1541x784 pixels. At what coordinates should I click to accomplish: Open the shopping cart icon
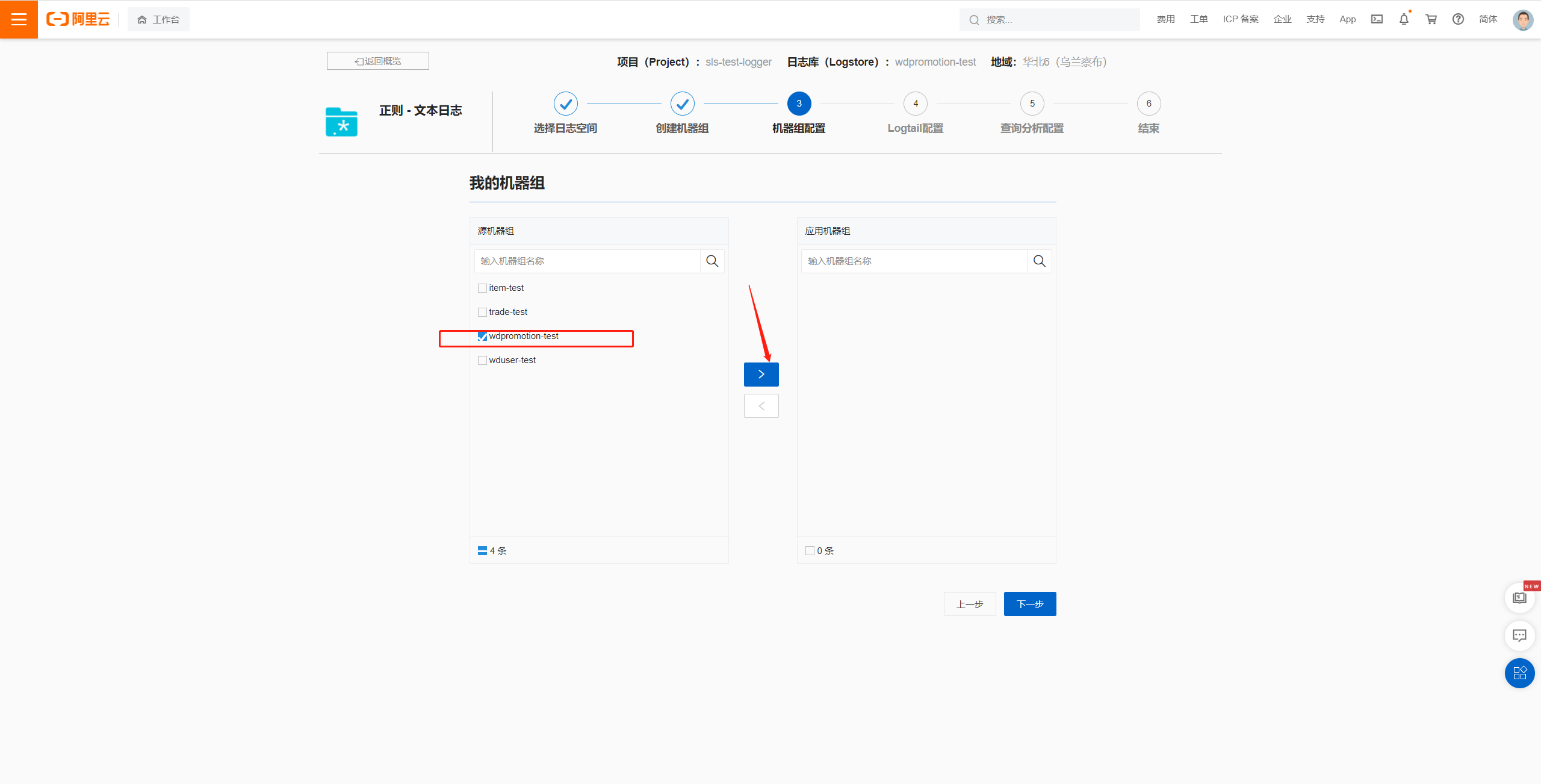click(1431, 19)
